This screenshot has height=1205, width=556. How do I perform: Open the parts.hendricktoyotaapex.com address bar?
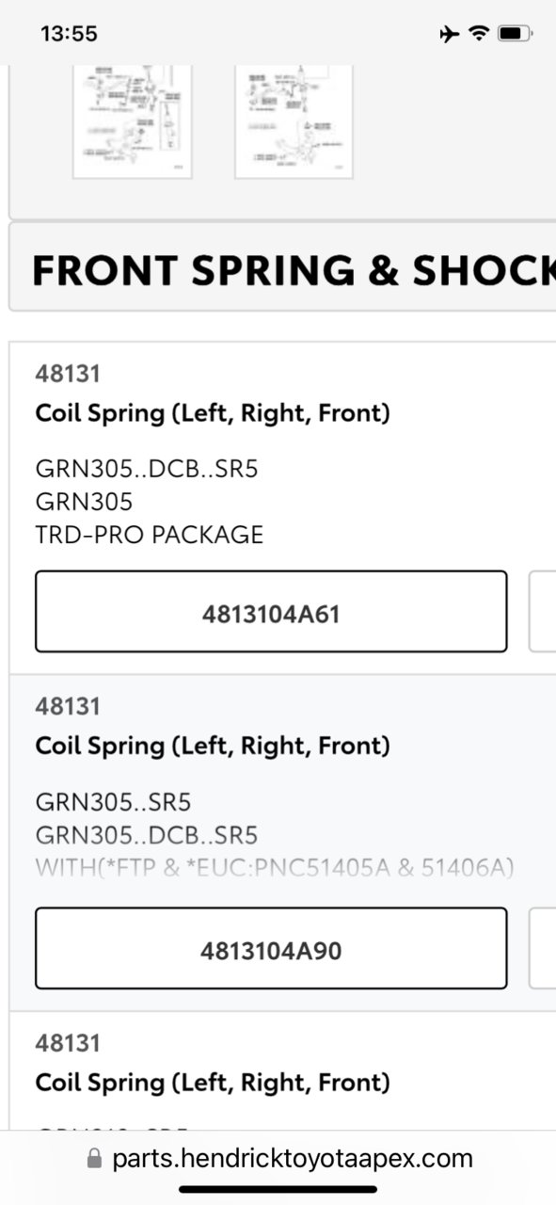tap(278, 1159)
